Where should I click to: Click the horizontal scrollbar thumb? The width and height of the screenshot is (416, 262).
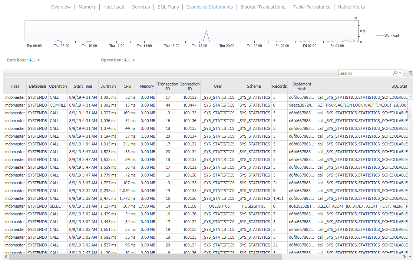point(145,256)
